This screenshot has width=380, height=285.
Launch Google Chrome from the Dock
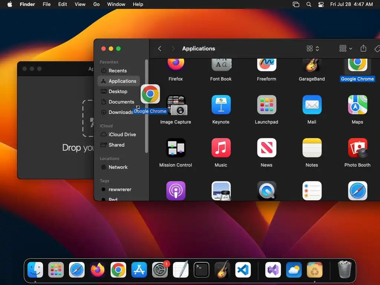[x=118, y=270]
